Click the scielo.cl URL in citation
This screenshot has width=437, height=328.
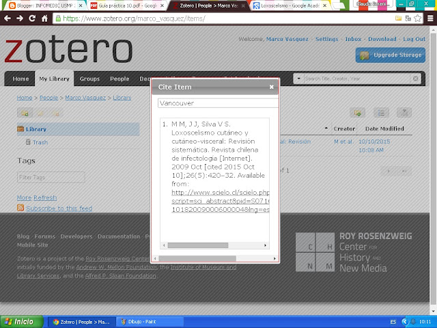tap(220, 201)
